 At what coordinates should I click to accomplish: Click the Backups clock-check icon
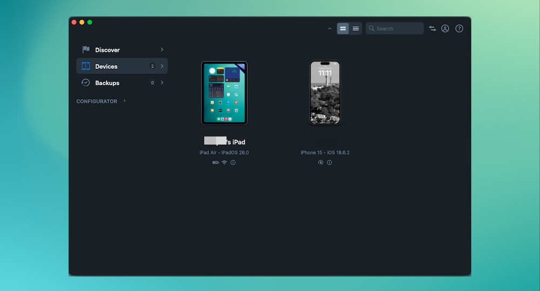point(85,83)
